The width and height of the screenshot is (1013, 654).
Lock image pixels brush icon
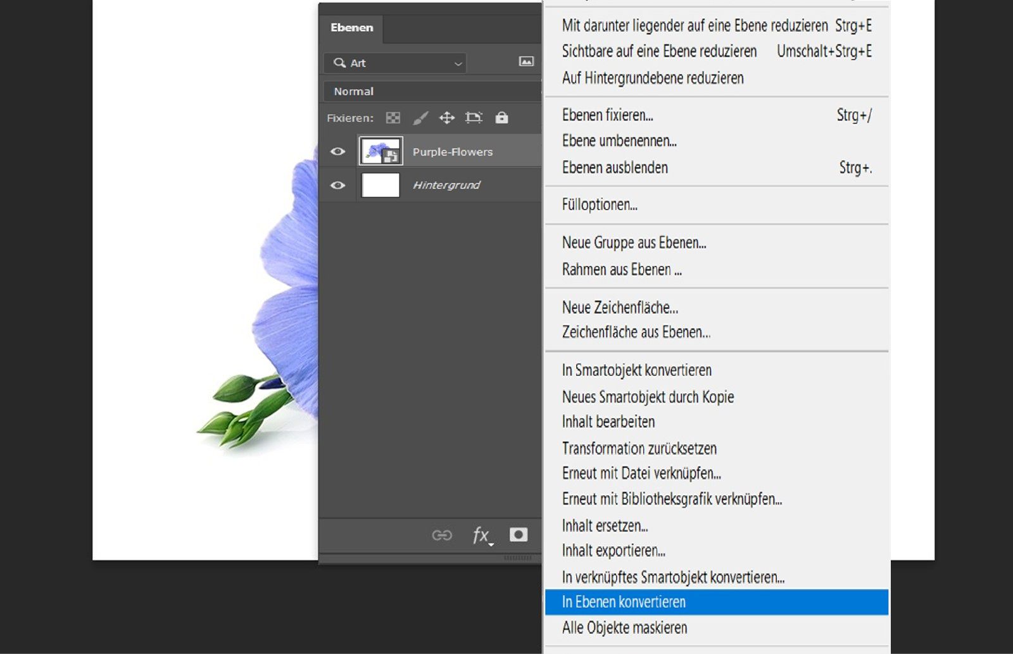coord(420,118)
